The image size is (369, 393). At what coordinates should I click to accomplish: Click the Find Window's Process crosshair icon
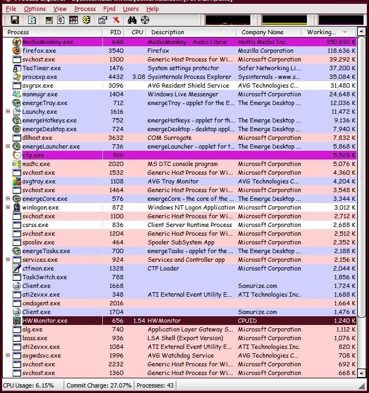click(x=145, y=20)
